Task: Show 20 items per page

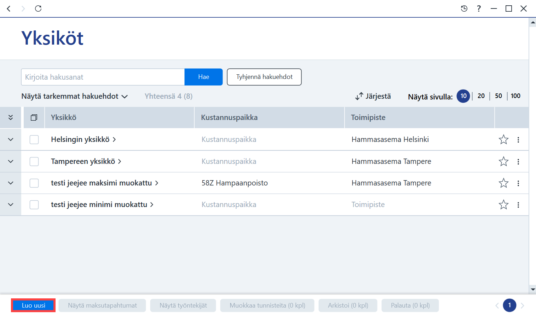Action: click(481, 96)
